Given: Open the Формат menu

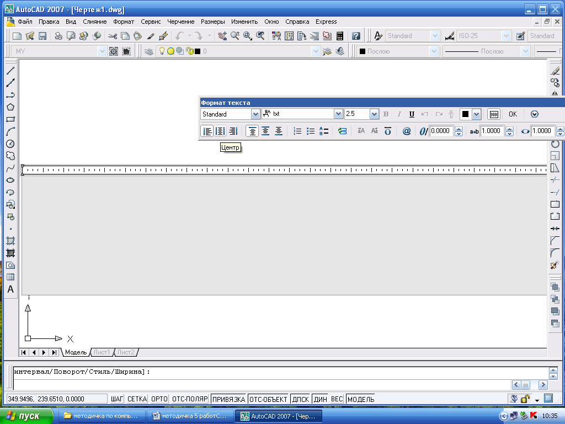Looking at the screenshot, I should click(x=124, y=22).
